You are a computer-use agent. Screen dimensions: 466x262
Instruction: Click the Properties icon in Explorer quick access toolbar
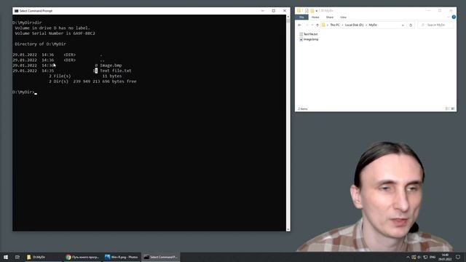pos(307,11)
